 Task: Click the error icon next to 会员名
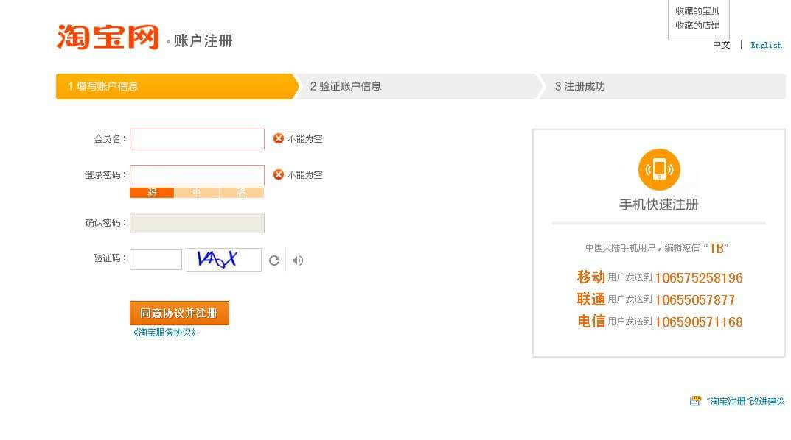point(279,138)
